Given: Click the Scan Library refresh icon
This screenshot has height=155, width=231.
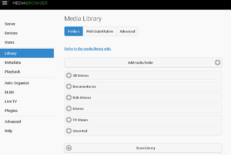Looking at the screenshot, I should pos(69,148).
